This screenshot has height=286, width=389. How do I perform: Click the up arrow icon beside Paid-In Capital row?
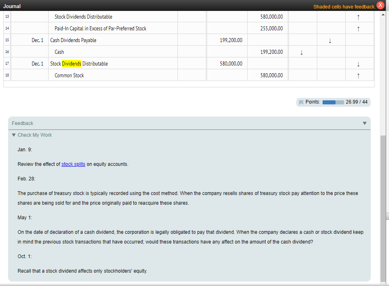(x=358, y=28)
